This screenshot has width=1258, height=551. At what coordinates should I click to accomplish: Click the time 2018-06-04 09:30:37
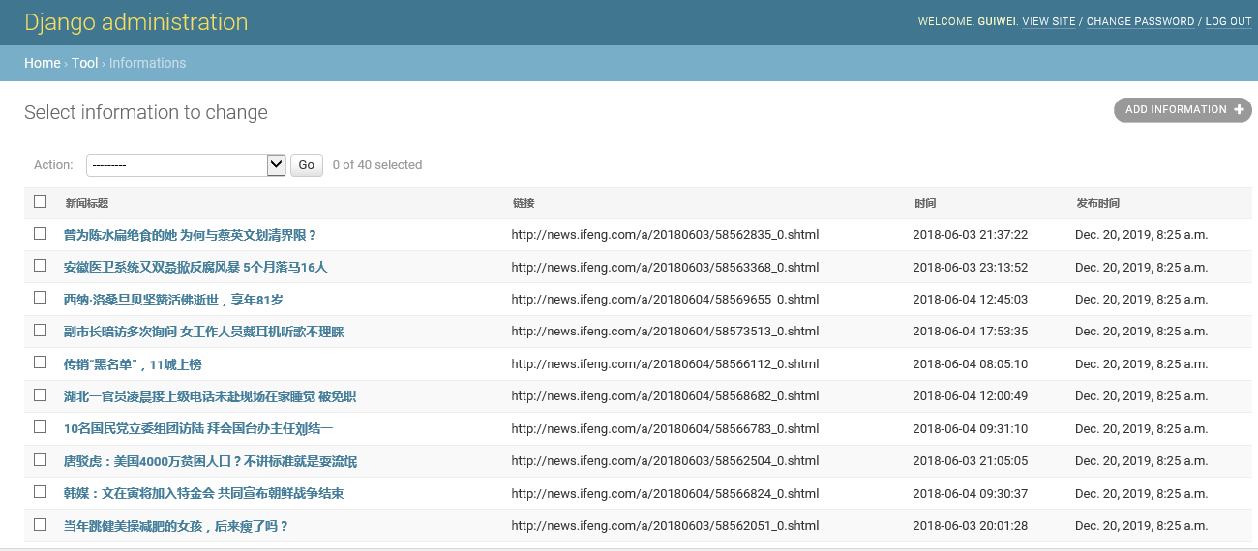970,493
